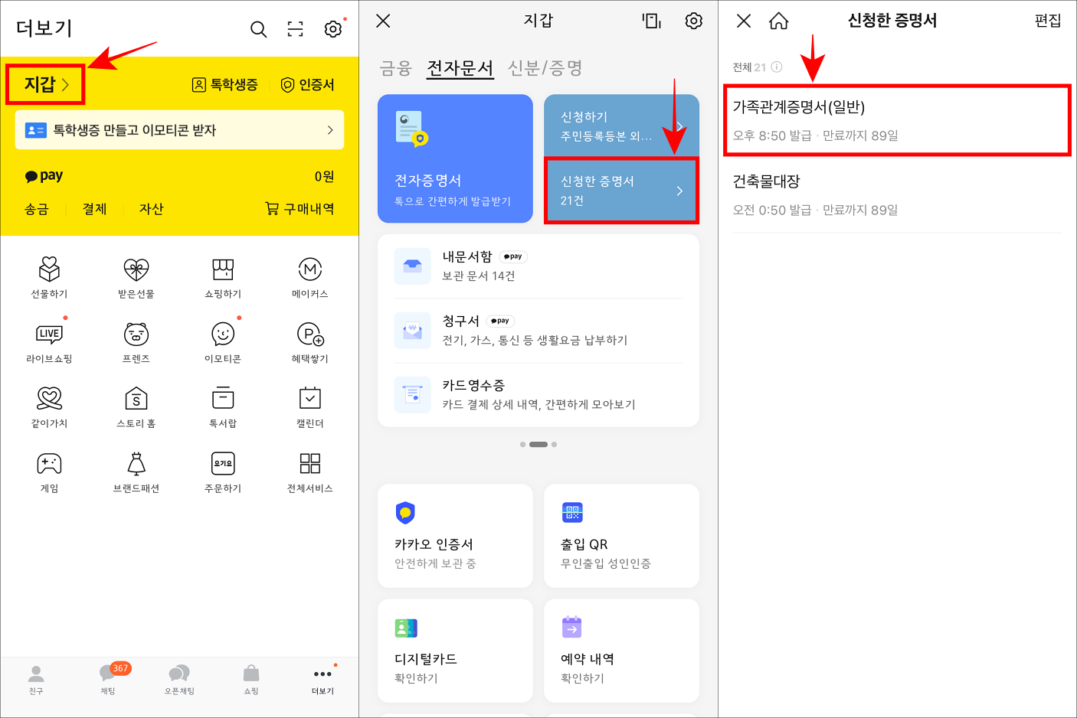Open 카카오 인증서 card
Image resolution: width=1077 pixels, height=718 pixels.
tap(455, 536)
